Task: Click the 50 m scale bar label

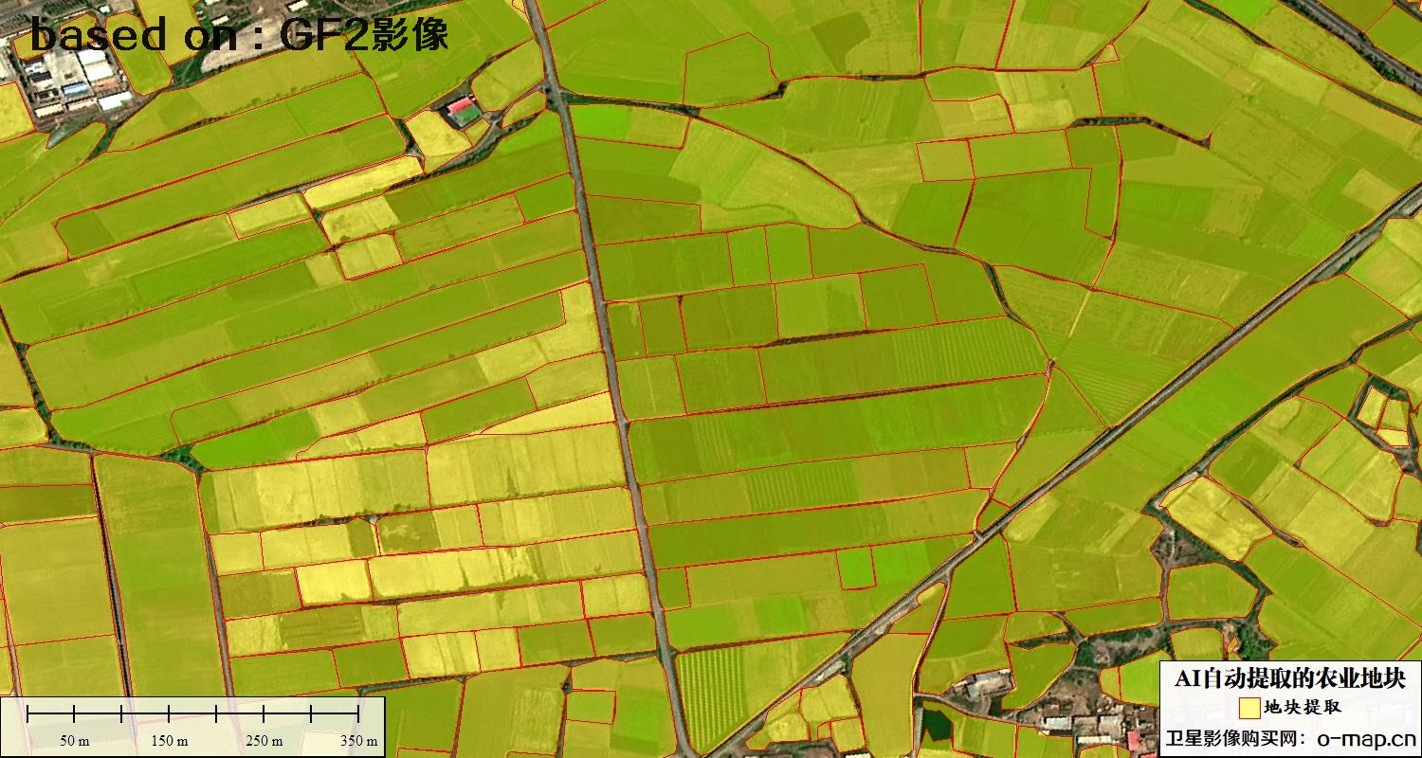Action: coord(74,741)
